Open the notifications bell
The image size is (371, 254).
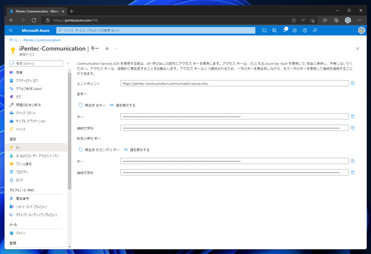285,30
